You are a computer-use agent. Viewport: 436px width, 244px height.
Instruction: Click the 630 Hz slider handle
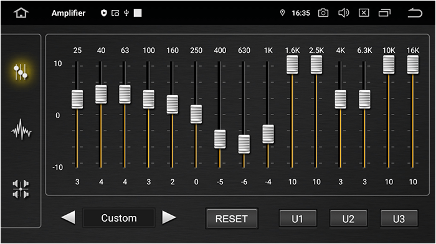tap(244, 144)
